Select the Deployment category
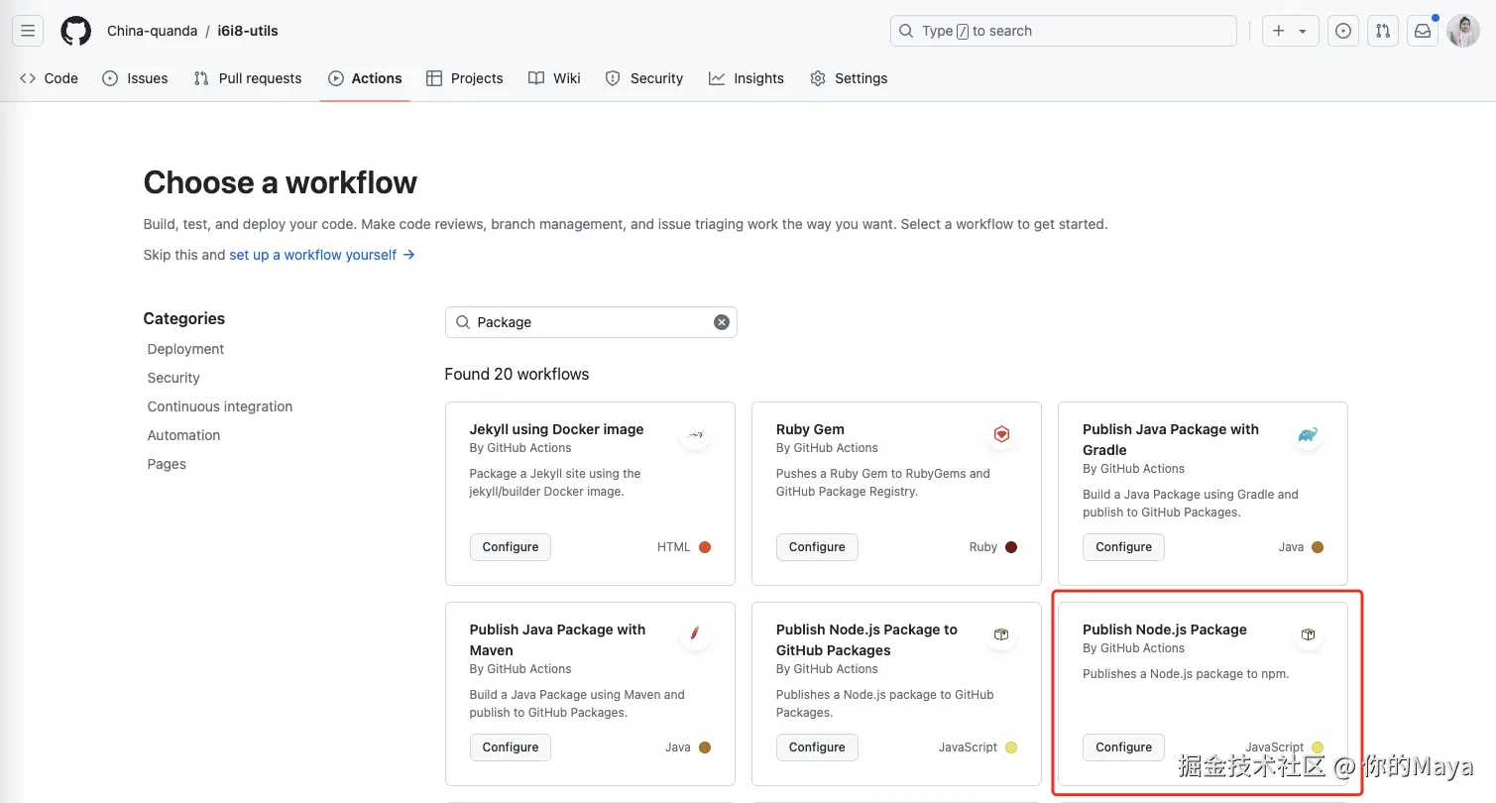Image resolution: width=1496 pixels, height=803 pixels. coord(185,349)
